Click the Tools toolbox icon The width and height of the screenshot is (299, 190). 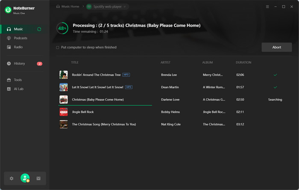pos(9,80)
